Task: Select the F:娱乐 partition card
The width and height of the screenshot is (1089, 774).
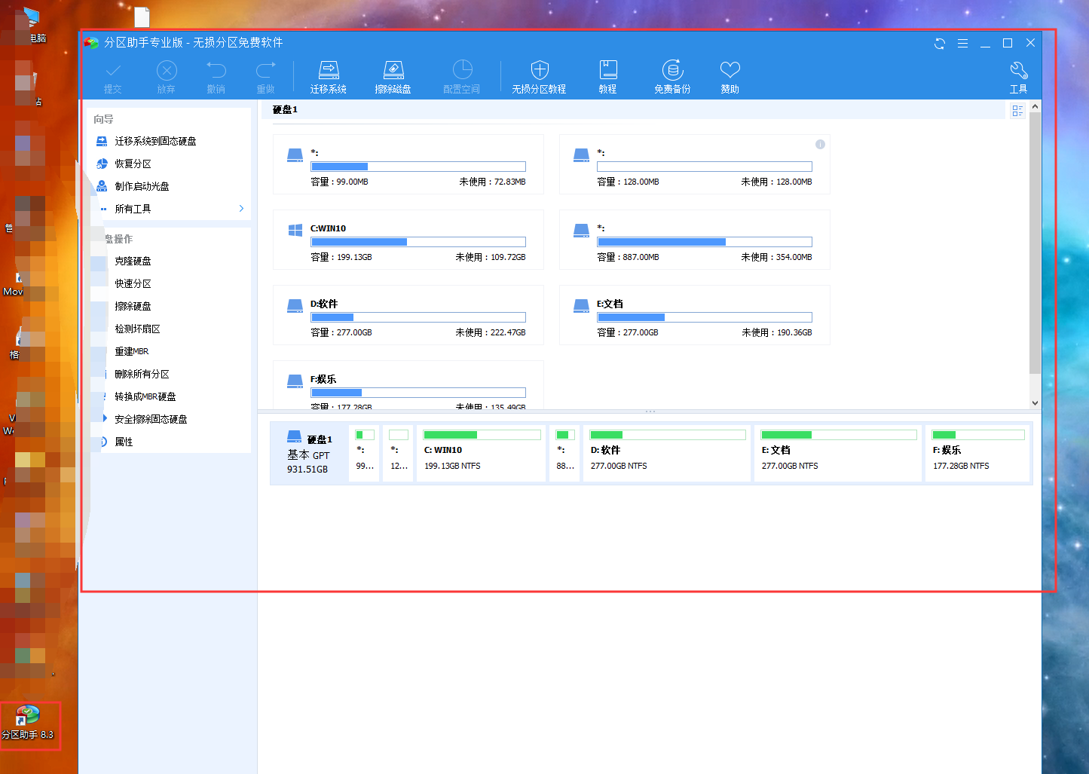Action: (408, 385)
